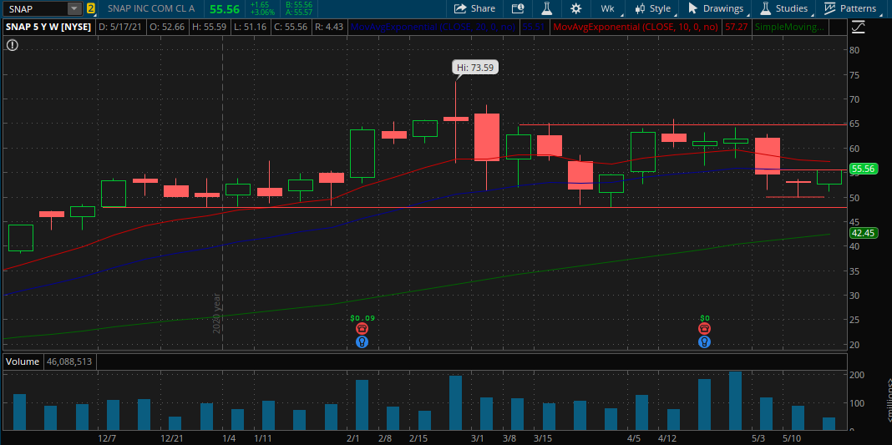Open chart settings gear icon
Image resolution: width=892 pixels, height=445 pixels.
pos(575,8)
